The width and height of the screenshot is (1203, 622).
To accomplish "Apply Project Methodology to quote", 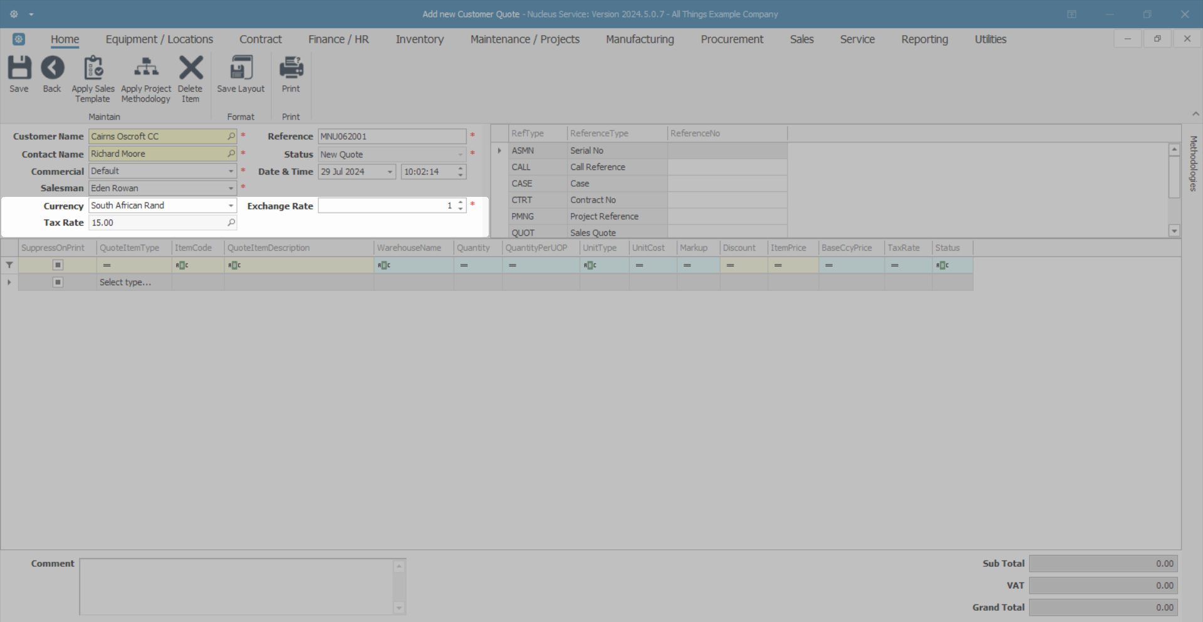I will (x=146, y=79).
